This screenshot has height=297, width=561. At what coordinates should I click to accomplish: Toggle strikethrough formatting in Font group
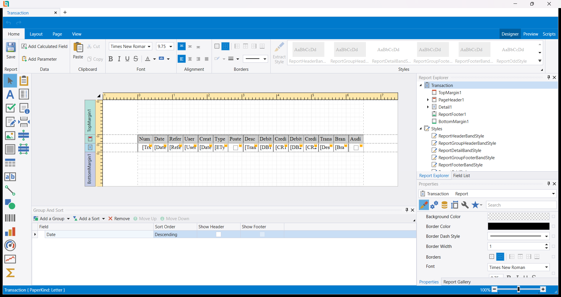(x=136, y=59)
